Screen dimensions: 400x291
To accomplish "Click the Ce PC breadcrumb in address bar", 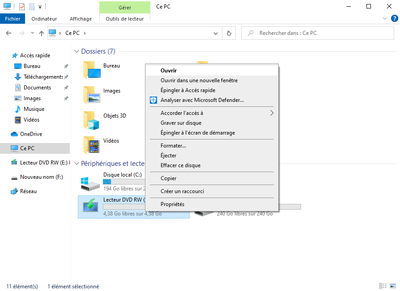I will 72,33.
